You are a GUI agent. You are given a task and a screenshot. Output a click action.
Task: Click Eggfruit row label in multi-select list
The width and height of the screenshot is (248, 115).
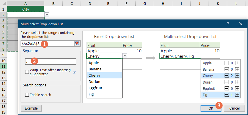(209, 89)
